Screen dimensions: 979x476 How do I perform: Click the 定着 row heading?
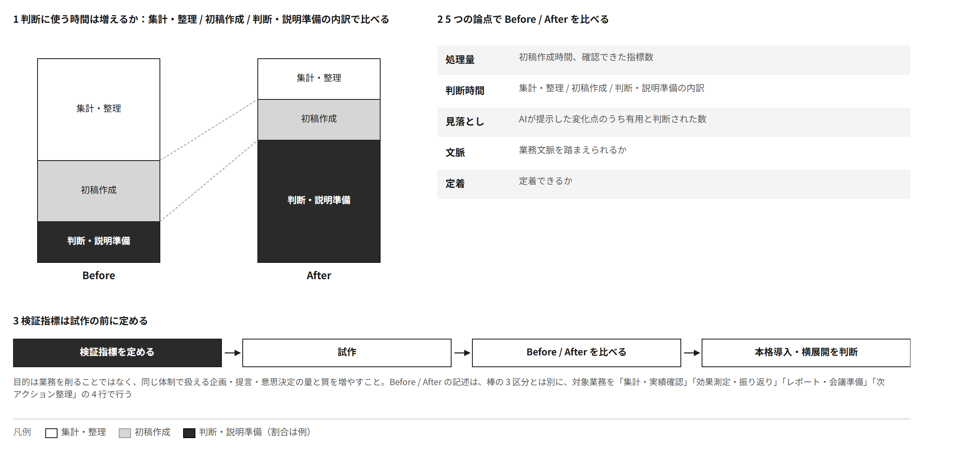click(x=455, y=183)
